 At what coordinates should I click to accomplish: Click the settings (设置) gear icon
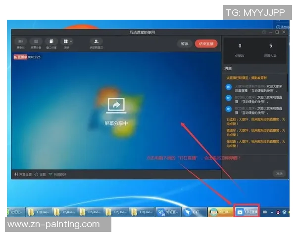pos(37,174)
